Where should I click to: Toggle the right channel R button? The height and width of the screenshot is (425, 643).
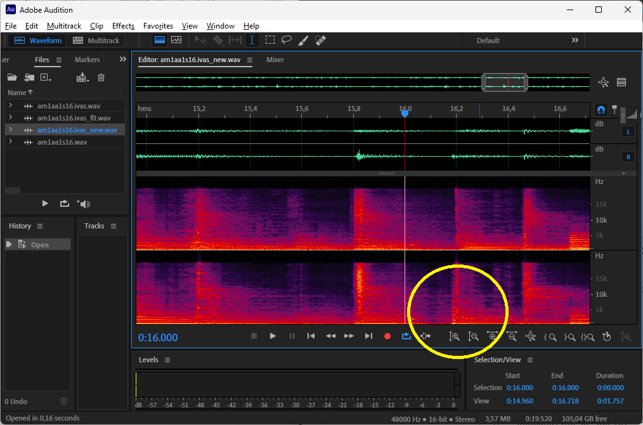(628, 157)
